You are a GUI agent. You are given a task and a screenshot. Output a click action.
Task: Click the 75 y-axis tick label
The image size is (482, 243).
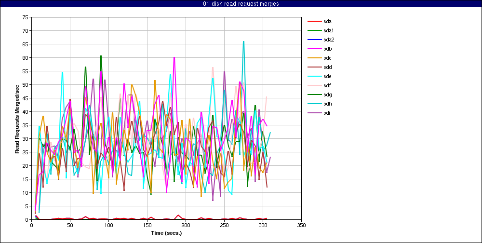(26, 17)
